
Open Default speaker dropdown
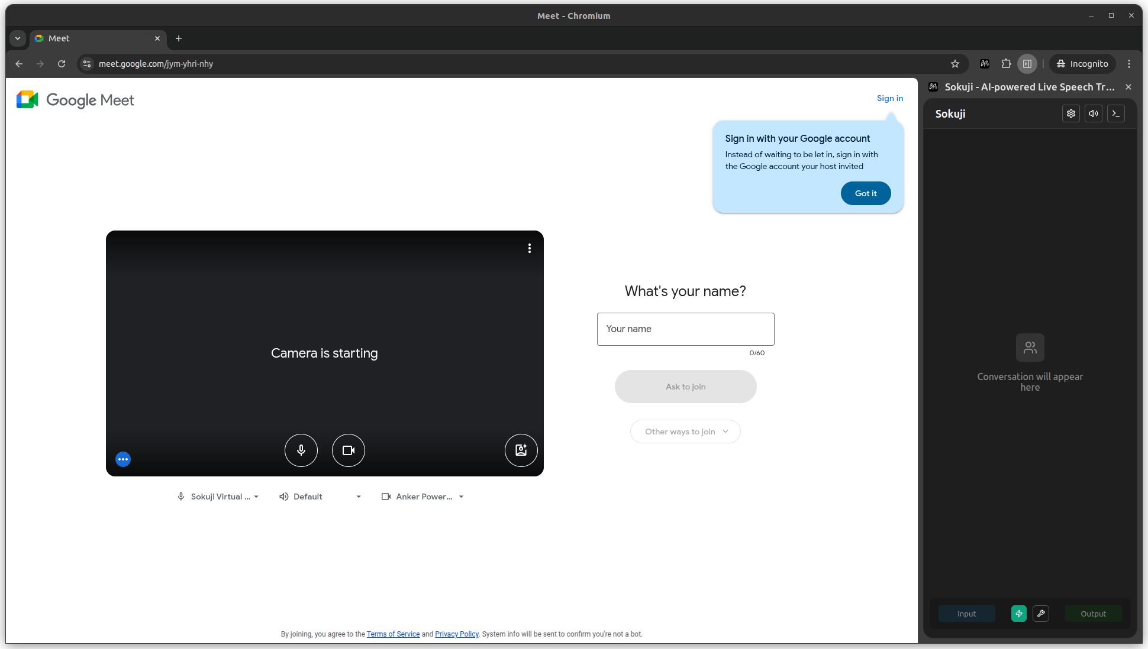[320, 497]
